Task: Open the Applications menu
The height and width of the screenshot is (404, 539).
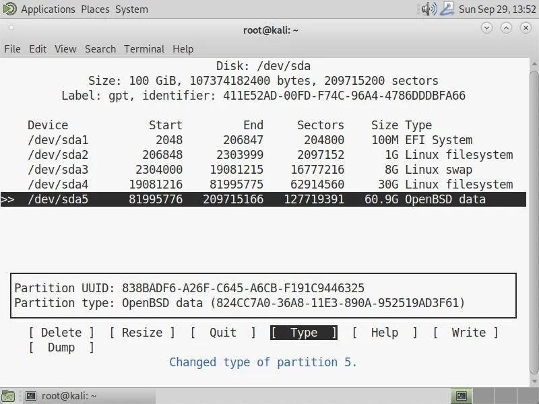Action: [48, 9]
